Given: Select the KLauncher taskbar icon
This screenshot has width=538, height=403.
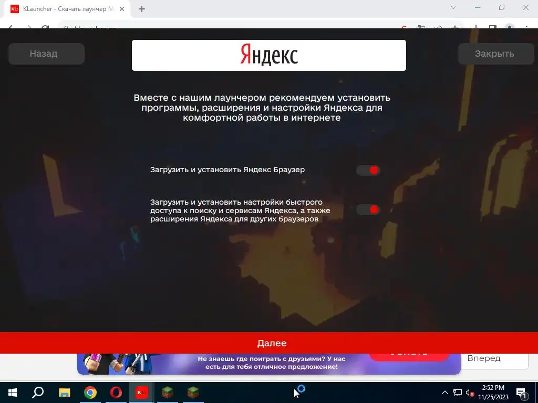Looking at the screenshot, I should [141, 393].
